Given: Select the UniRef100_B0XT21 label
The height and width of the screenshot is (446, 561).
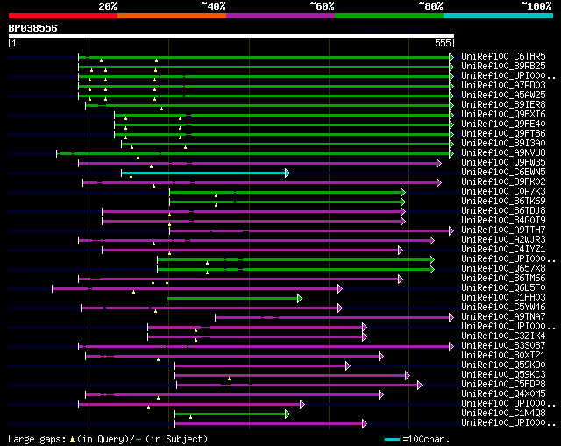Looking at the screenshot, I should point(503,356).
